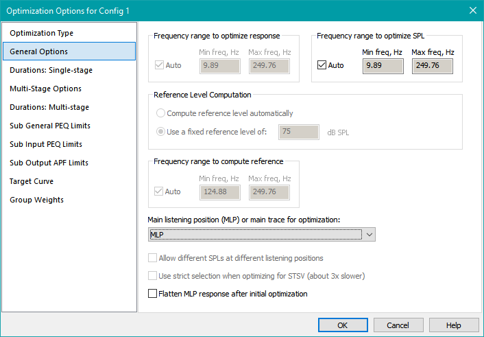Click Max freq field under compute reference
Image resolution: width=484 pixels, height=337 pixels.
coord(269,192)
